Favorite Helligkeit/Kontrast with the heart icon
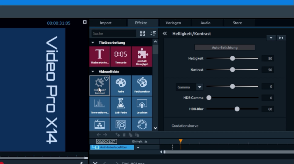The width and height of the screenshot is (294, 164). pyautogui.click(x=106, y=79)
